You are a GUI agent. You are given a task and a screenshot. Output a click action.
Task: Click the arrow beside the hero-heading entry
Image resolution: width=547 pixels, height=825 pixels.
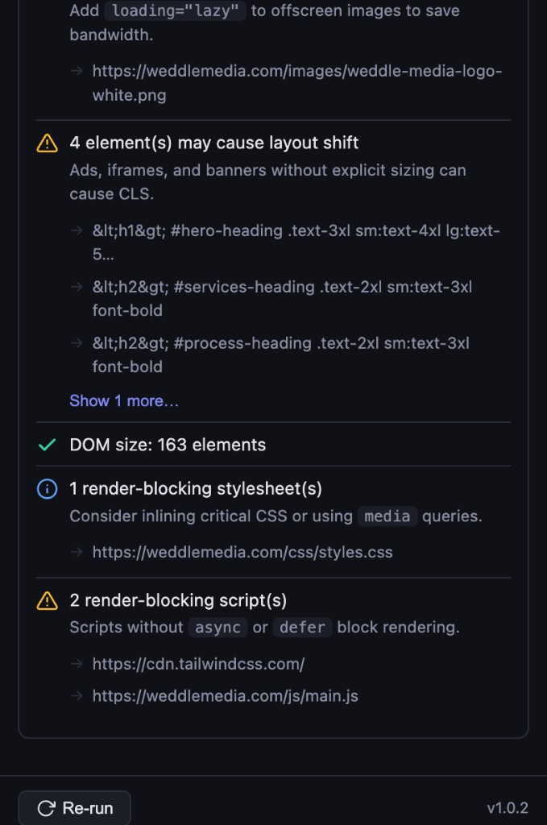point(77,230)
